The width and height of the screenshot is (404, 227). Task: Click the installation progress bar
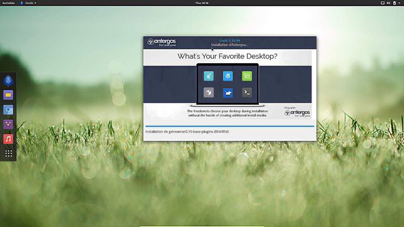pyautogui.click(x=230, y=126)
